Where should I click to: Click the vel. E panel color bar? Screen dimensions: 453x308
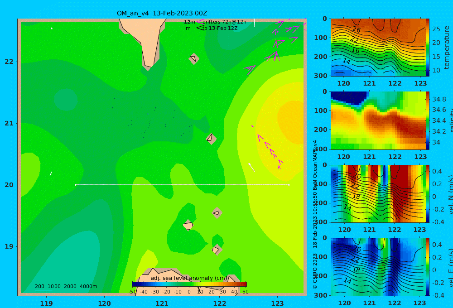click(x=427, y=267)
